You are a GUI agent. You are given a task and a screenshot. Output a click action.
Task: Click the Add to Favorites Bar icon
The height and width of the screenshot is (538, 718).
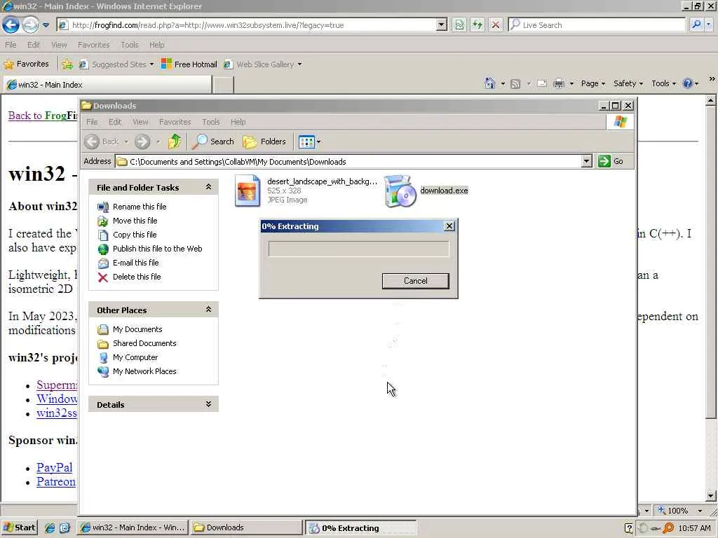click(67, 64)
